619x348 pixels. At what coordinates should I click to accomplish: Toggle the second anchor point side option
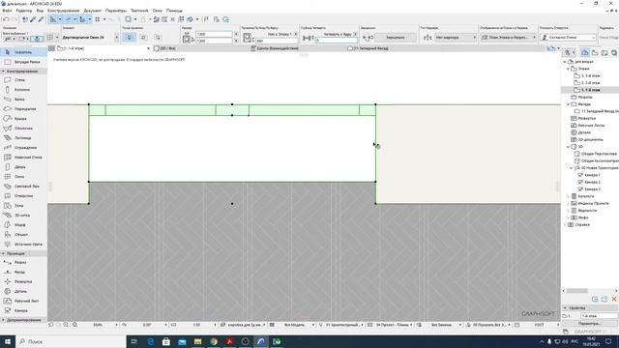tap(143, 37)
